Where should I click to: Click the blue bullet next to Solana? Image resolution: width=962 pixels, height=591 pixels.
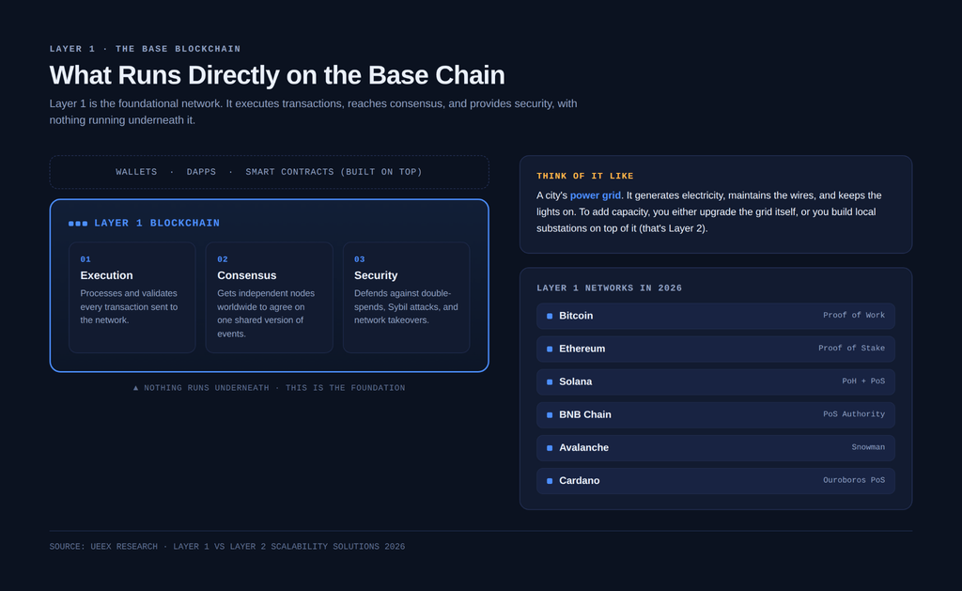click(x=550, y=381)
